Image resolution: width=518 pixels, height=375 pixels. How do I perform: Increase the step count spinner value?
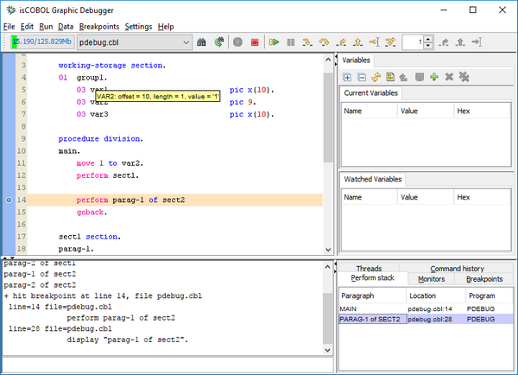pyautogui.click(x=429, y=38)
